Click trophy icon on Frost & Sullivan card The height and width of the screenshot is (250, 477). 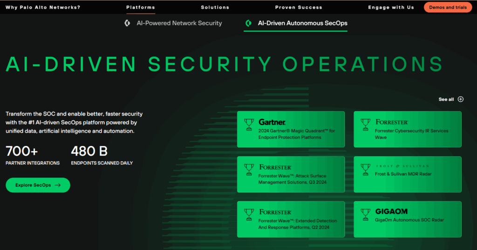(365, 170)
